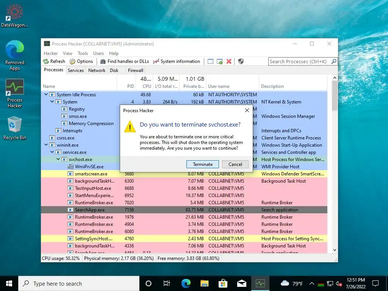Click Process Hacker taskbar icon
Image resolution: width=388 pixels, height=291 pixels.
pos(260,283)
